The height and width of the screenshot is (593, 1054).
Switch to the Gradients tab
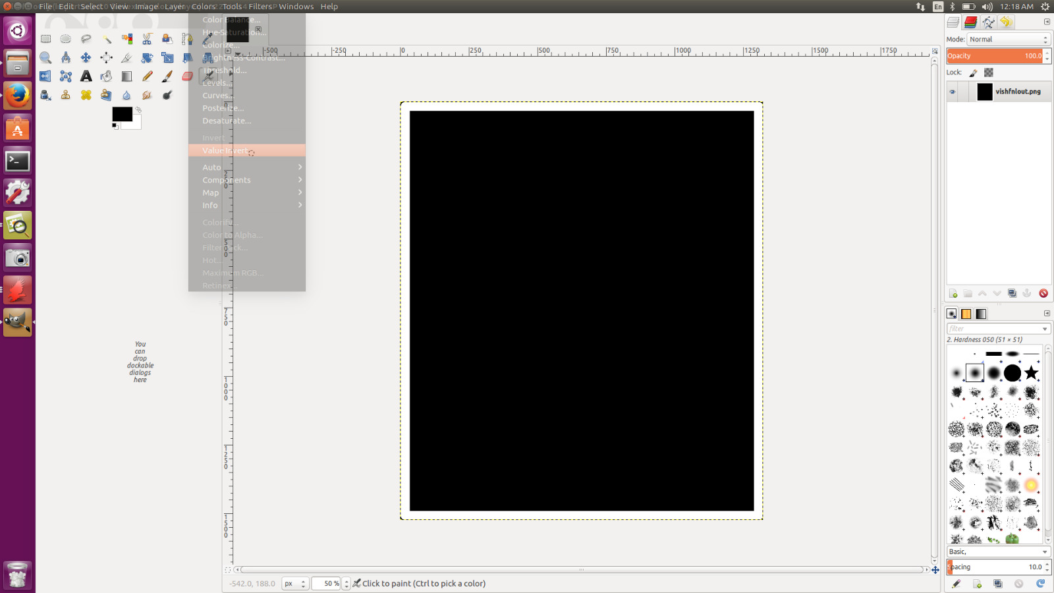982,314
